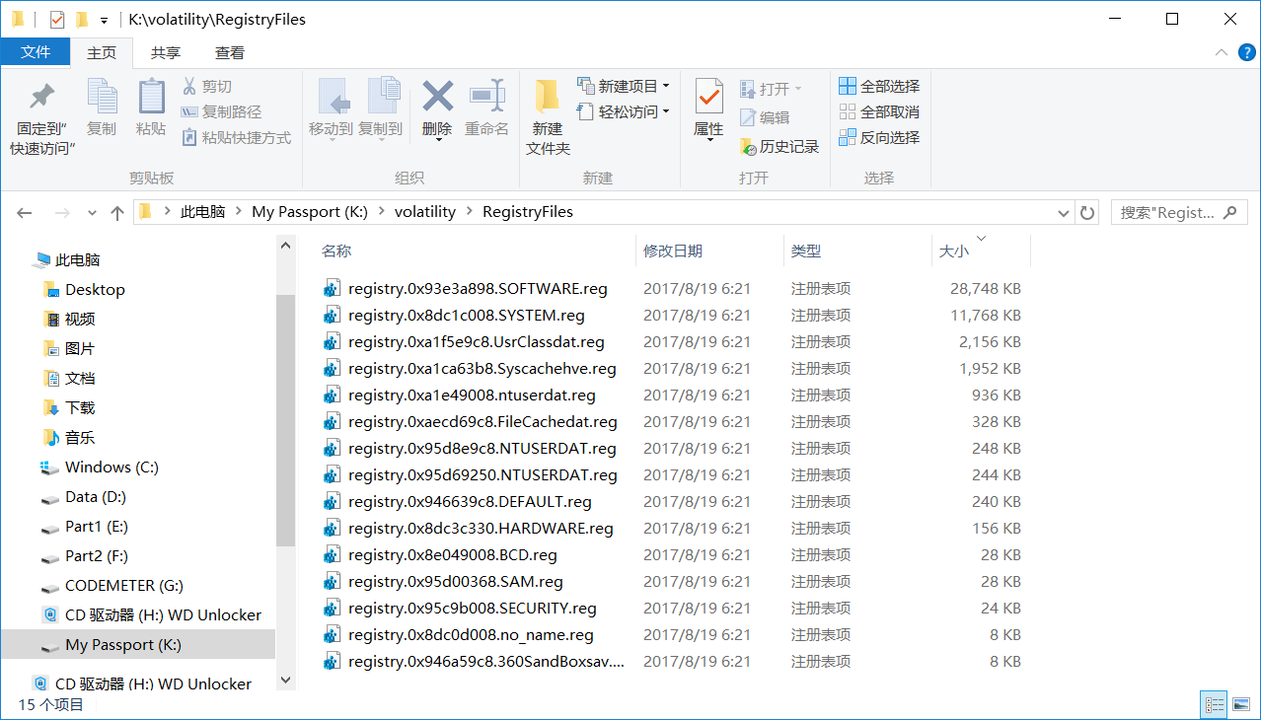Click the 粘贴 (Paste) icon
The image size is (1261, 720).
point(150,107)
